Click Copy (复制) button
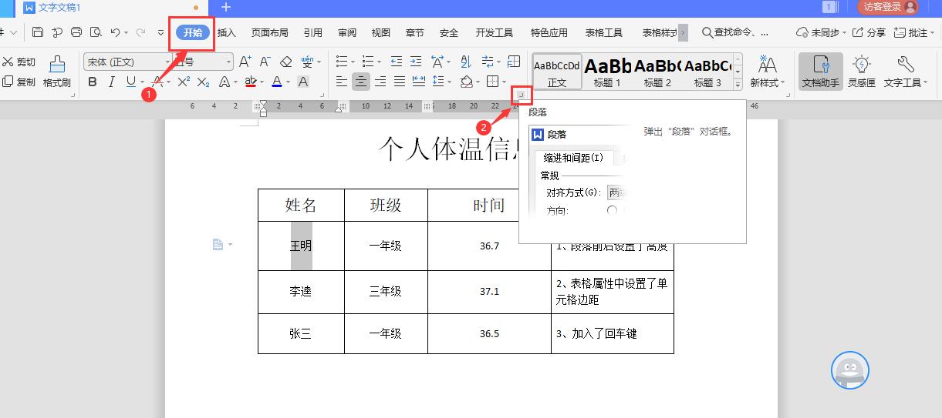The image size is (942, 418). tap(19, 82)
